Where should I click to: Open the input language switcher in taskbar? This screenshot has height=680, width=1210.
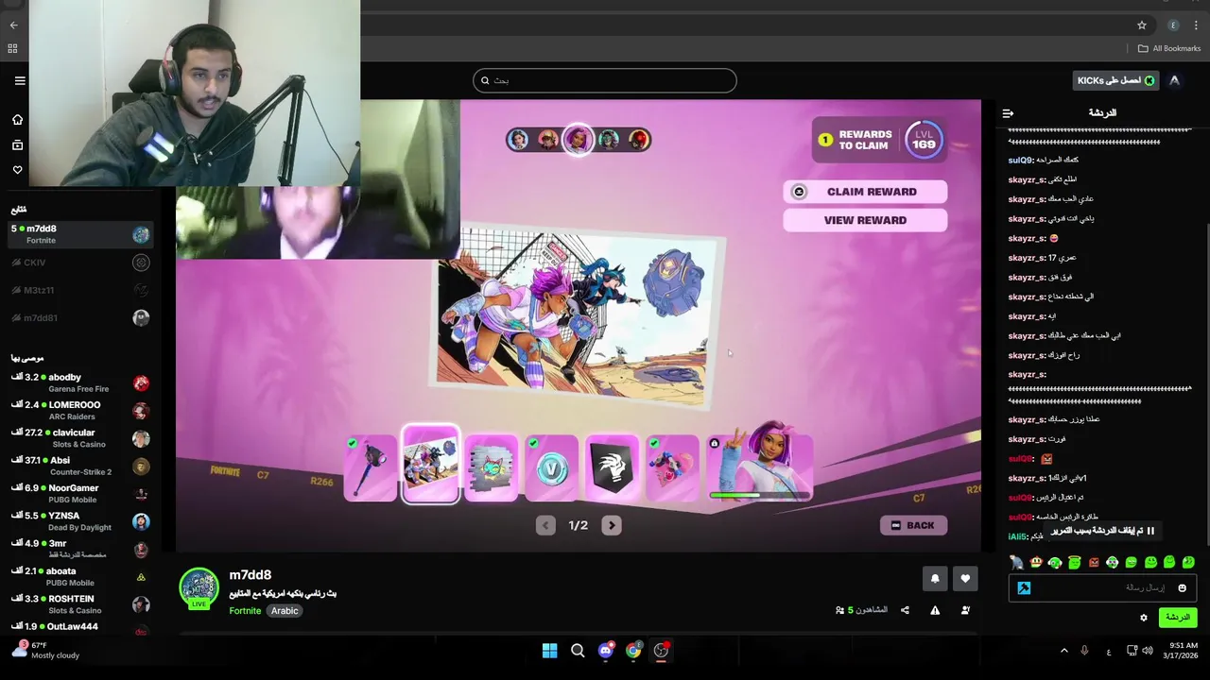coord(1108,651)
